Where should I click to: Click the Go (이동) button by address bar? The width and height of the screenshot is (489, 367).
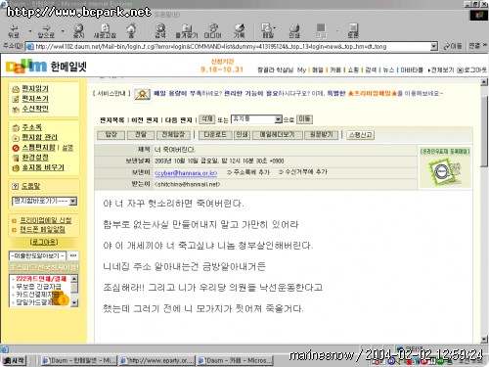tap(453, 47)
